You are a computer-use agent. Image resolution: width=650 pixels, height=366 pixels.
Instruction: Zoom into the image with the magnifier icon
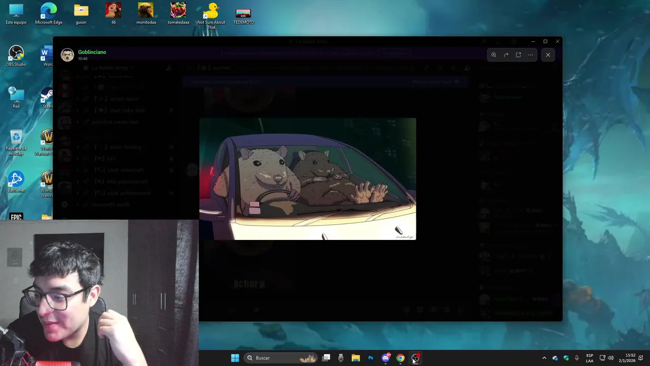[494, 55]
